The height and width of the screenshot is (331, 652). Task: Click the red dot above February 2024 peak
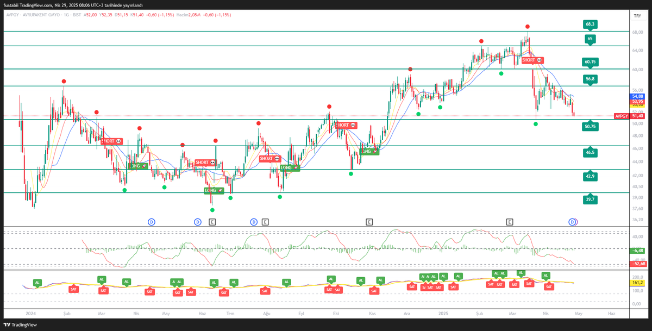(64, 81)
